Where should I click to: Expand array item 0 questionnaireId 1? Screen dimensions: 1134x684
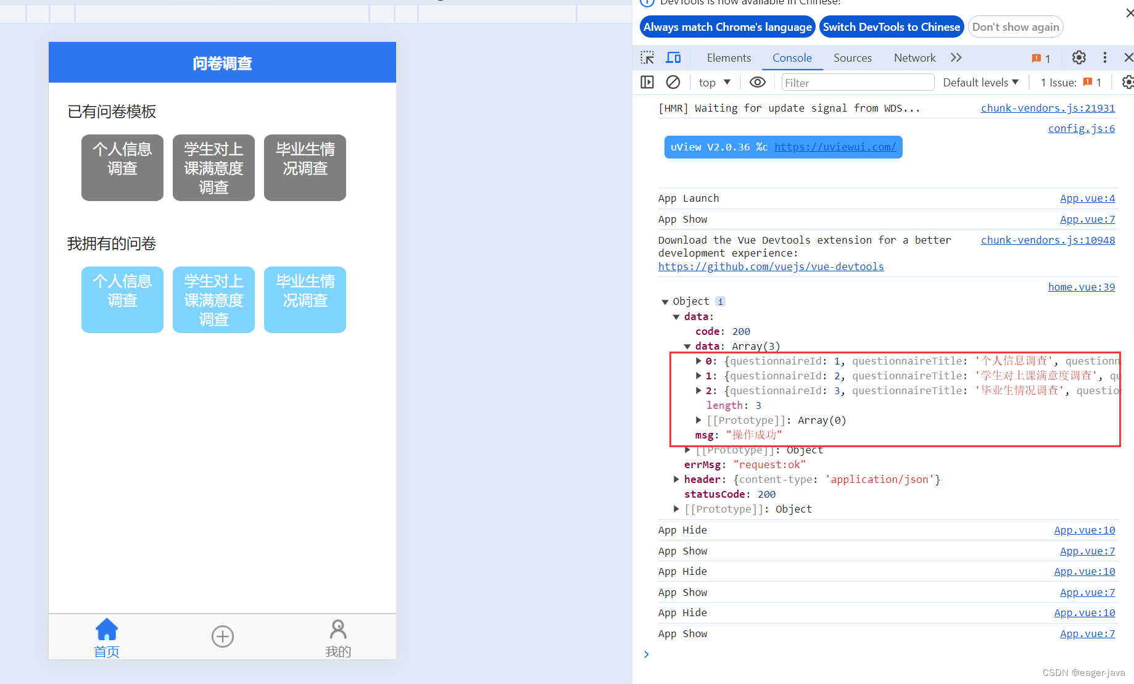(698, 361)
